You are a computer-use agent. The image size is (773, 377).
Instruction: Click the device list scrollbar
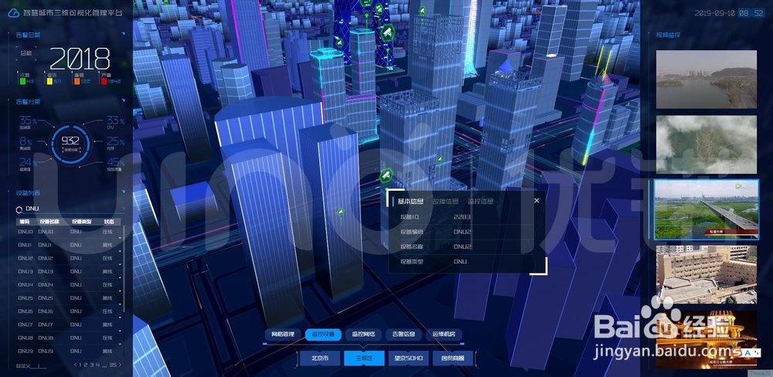click(x=124, y=269)
